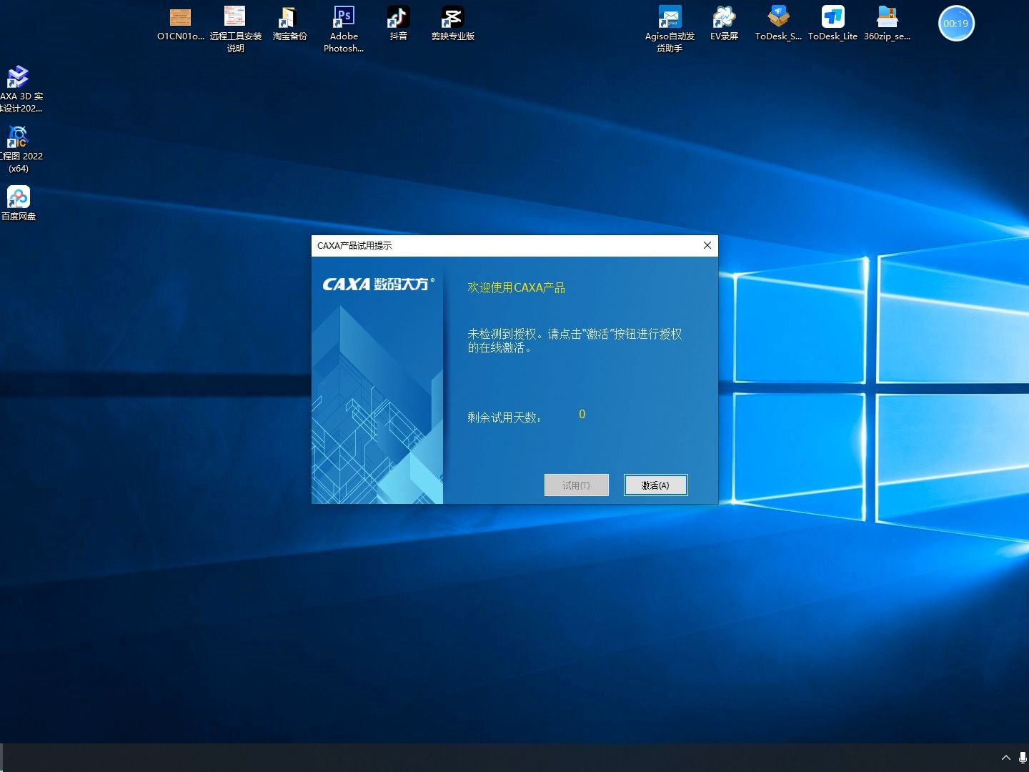Click the greyed 试用(T) trial button

(x=576, y=485)
